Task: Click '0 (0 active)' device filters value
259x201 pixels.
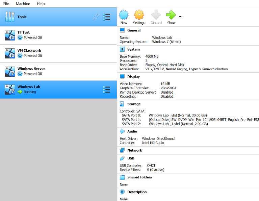Action: (156, 170)
